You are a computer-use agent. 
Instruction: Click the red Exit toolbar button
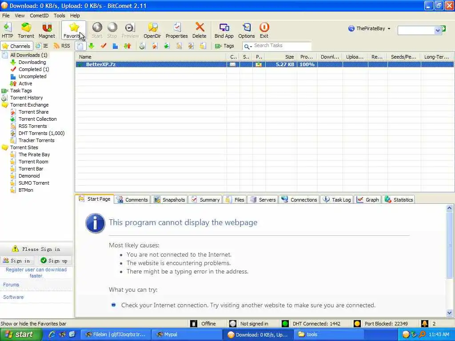click(264, 30)
